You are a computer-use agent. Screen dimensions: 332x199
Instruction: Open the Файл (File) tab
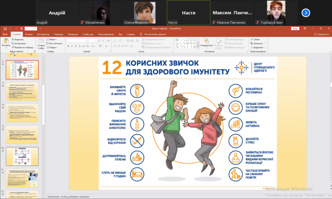pyautogui.click(x=5, y=34)
